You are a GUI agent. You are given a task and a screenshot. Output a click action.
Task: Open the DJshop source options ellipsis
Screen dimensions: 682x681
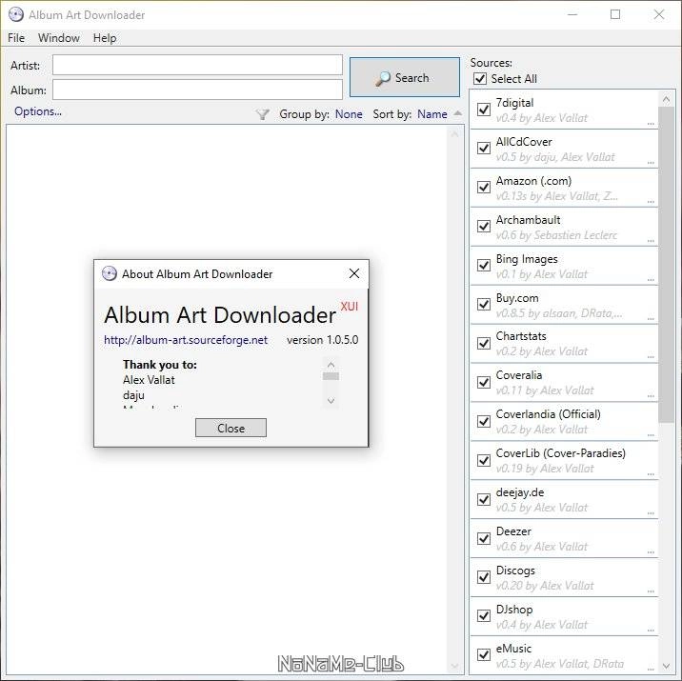651,631
